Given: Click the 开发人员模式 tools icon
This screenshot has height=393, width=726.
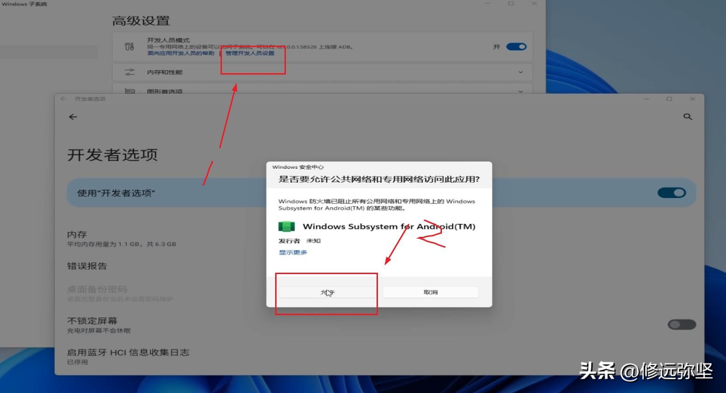Looking at the screenshot, I should [x=129, y=47].
